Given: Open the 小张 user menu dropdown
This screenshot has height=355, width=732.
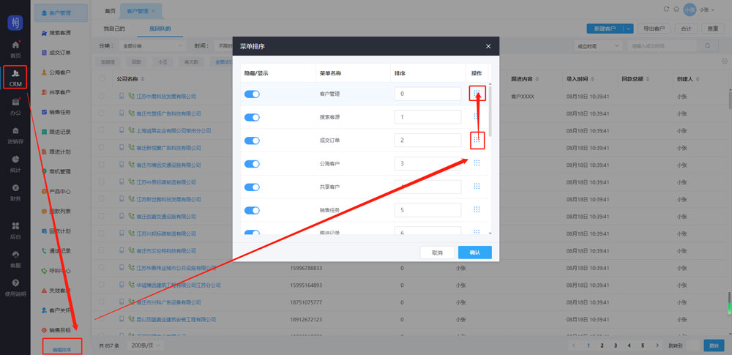Looking at the screenshot, I should [707, 10].
